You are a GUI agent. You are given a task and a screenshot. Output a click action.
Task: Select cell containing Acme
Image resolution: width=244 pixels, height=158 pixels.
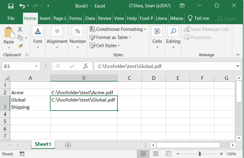pos(30,92)
